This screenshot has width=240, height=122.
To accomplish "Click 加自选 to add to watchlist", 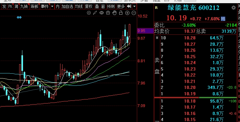I will point(67,7).
